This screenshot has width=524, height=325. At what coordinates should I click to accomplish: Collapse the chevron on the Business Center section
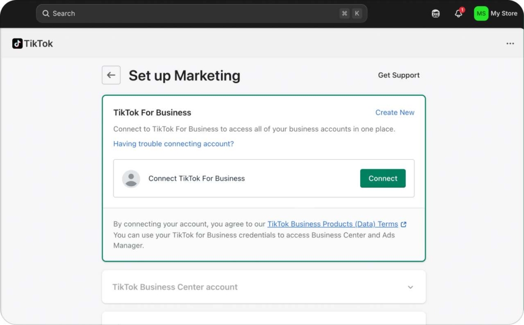click(410, 287)
